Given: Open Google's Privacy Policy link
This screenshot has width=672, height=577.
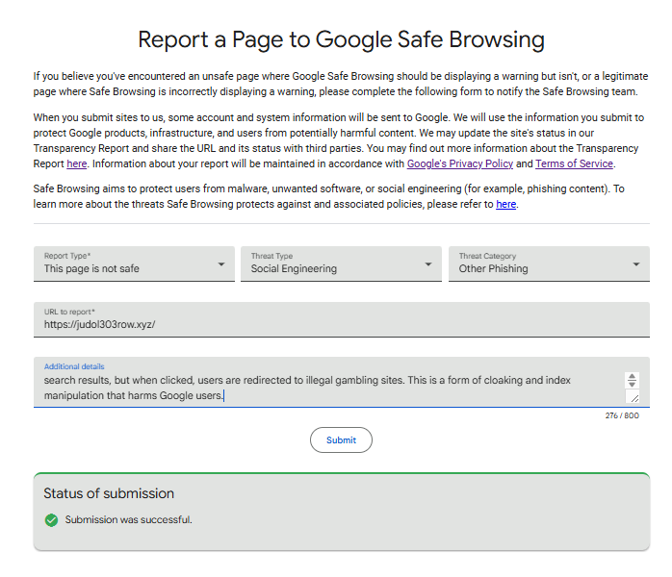Looking at the screenshot, I should pyautogui.click(x=460, y=163).
